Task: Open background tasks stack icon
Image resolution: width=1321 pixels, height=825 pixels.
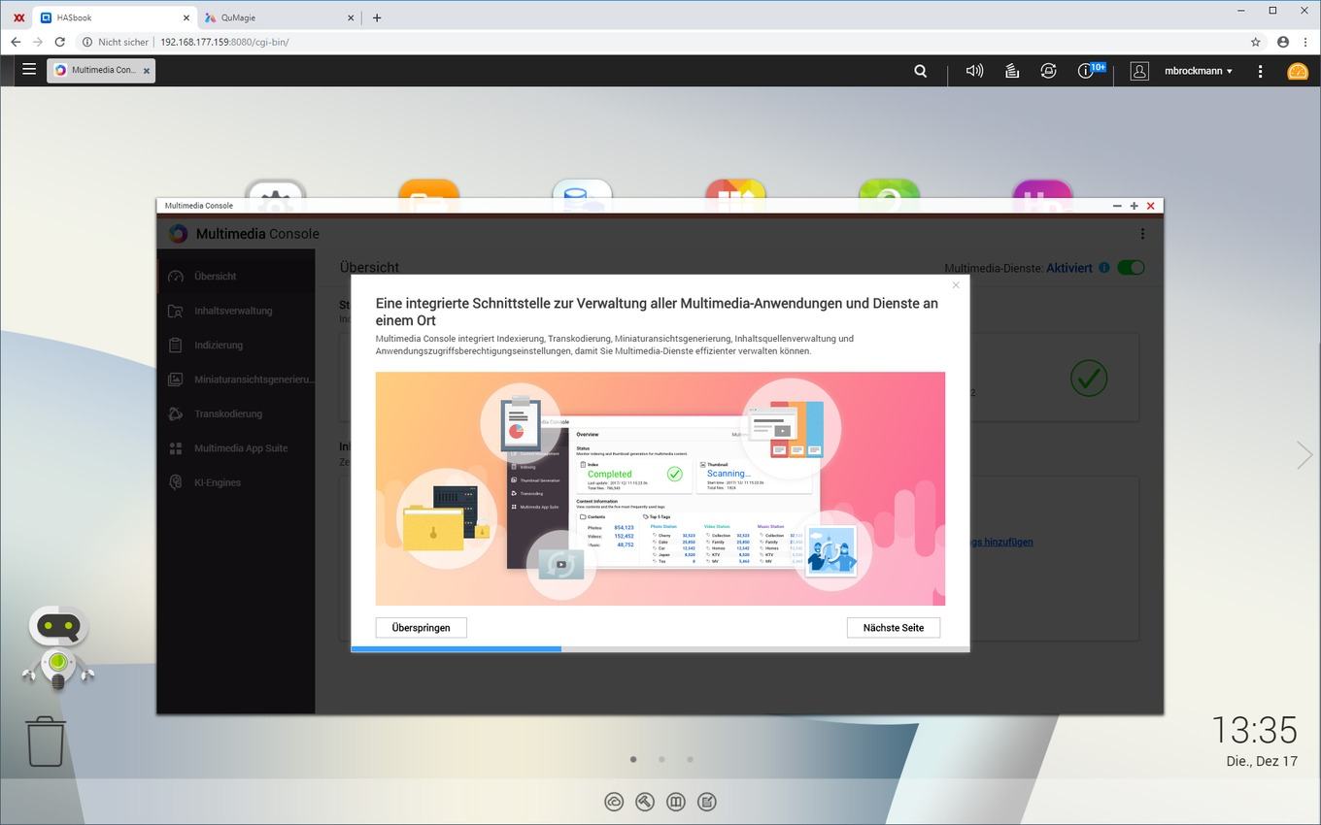Action: pos(1011,71)
